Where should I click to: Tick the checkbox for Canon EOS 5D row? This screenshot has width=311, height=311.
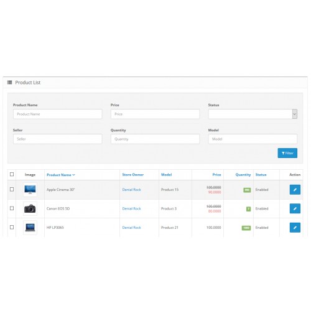click(12, 208)
